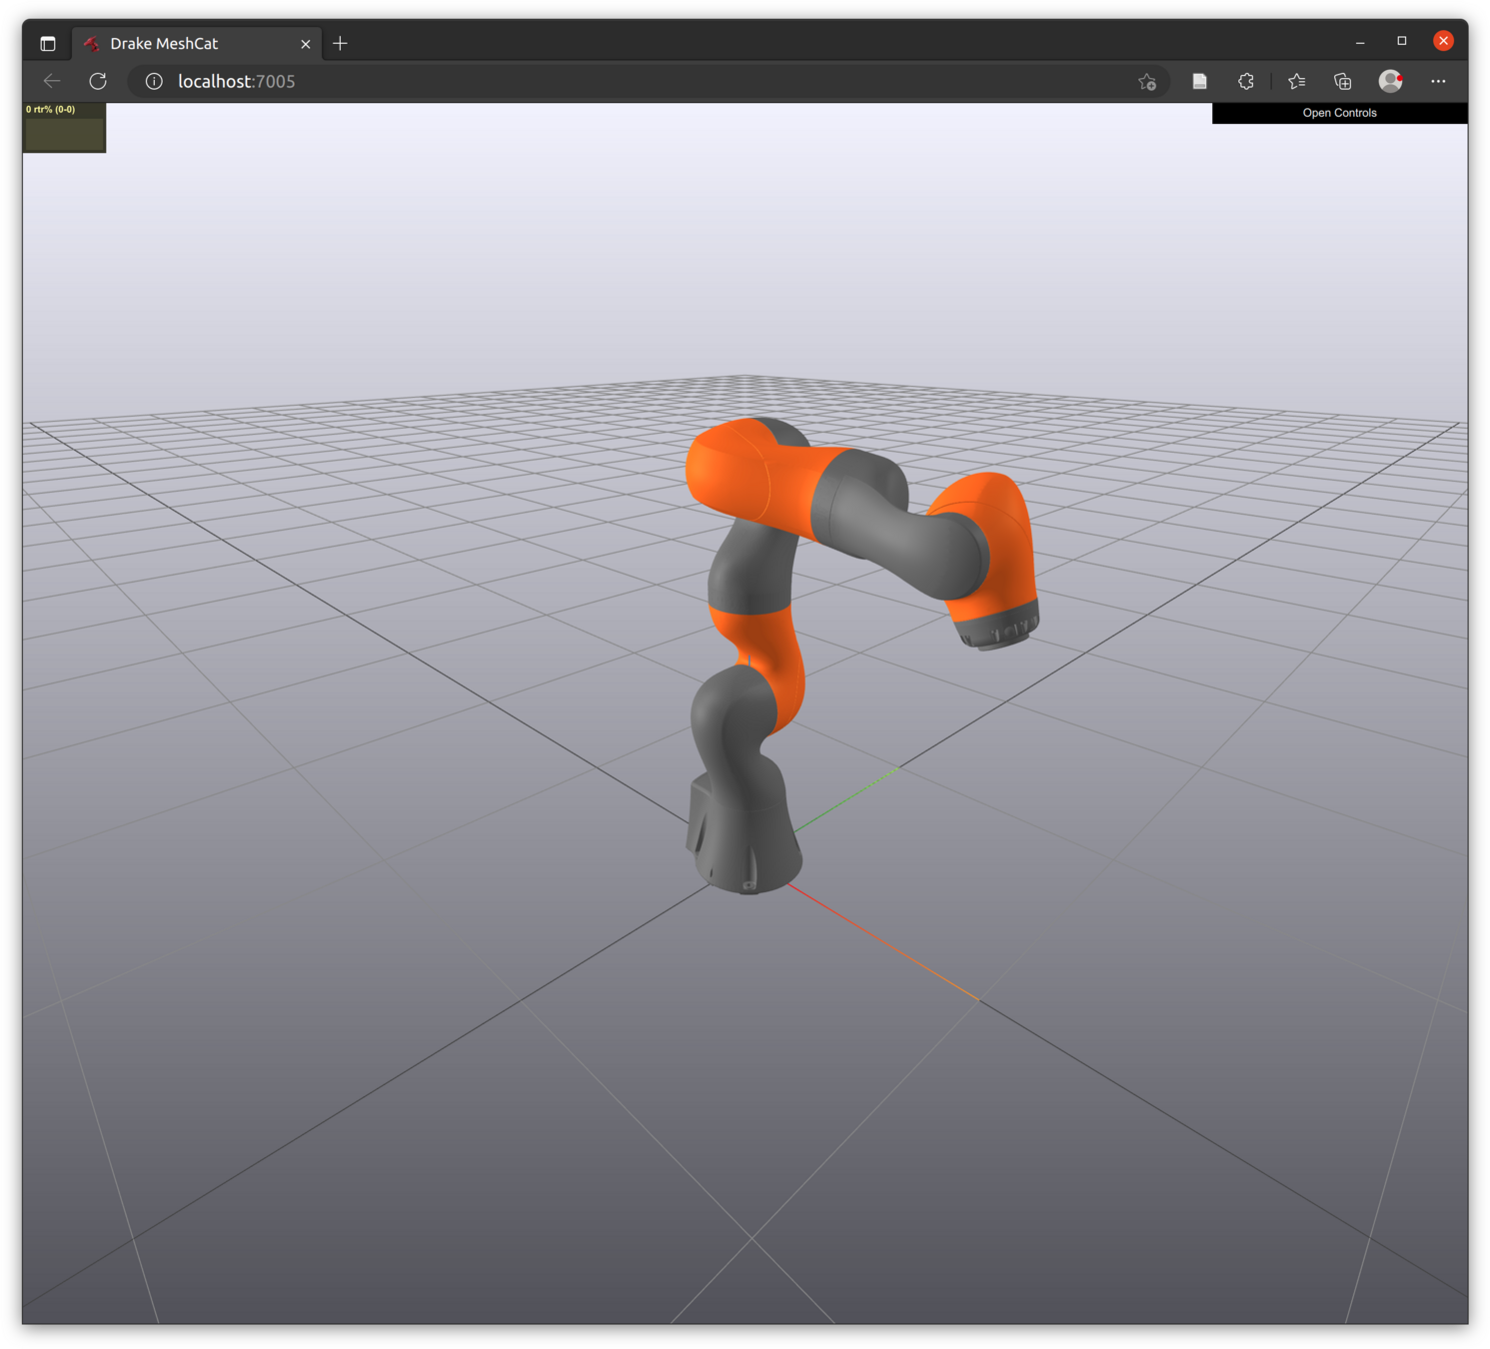The image size is (1490, 1349).
Task: Open the browser extensions menu
Action: click(x=1245, y=81)
